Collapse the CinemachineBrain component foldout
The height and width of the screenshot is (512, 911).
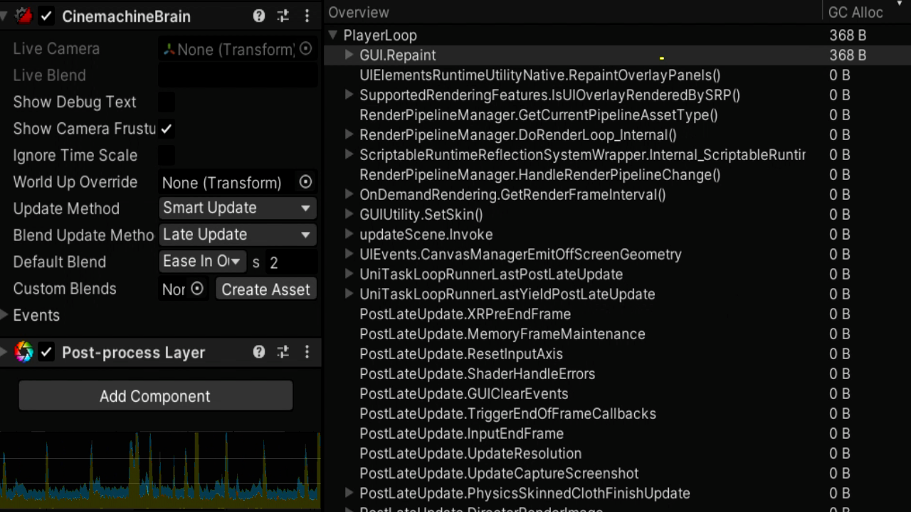click(4, 16)
